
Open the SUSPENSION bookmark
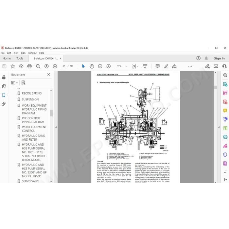[30, 99]
